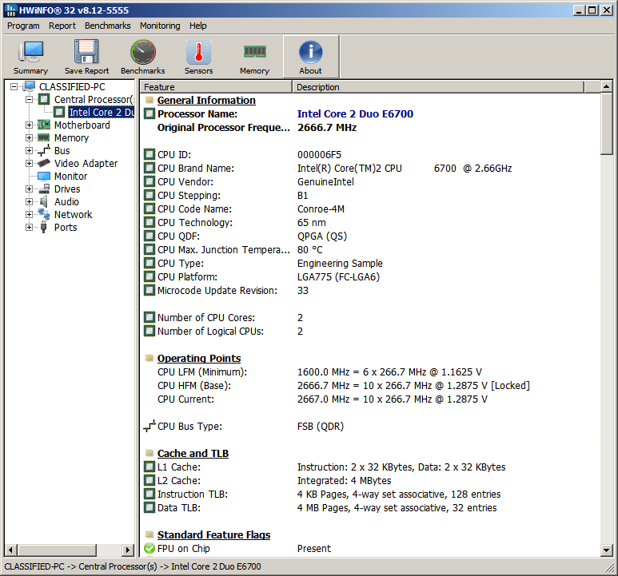Click the Operating Points section heading
Image resolution: width=618 pixels, height=576 pixels.
pos(199,358)
